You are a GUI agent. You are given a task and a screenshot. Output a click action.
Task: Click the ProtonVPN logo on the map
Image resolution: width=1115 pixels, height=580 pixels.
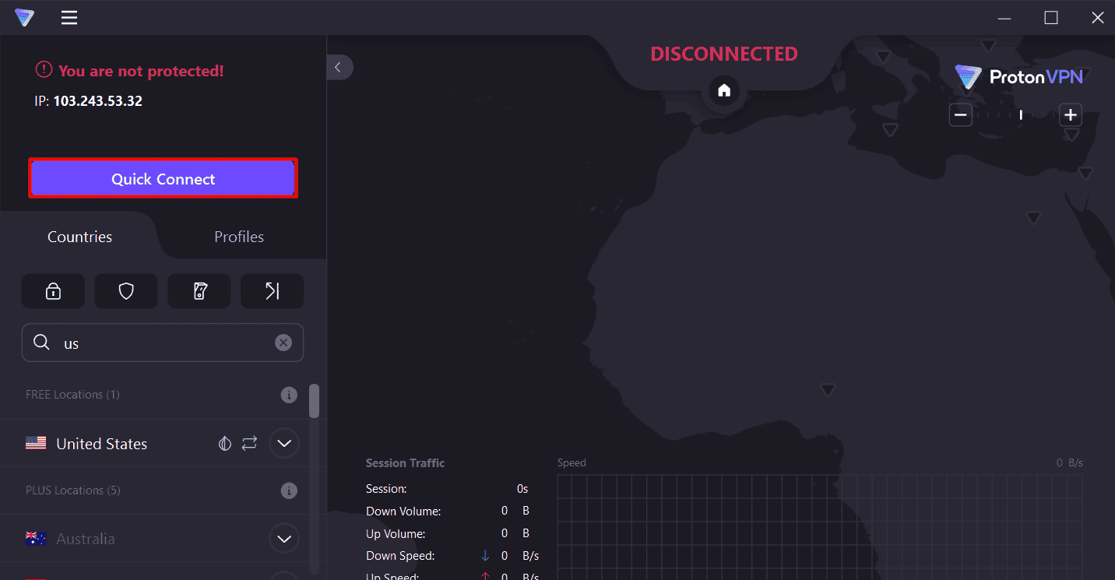click(x=1018, y=76)
